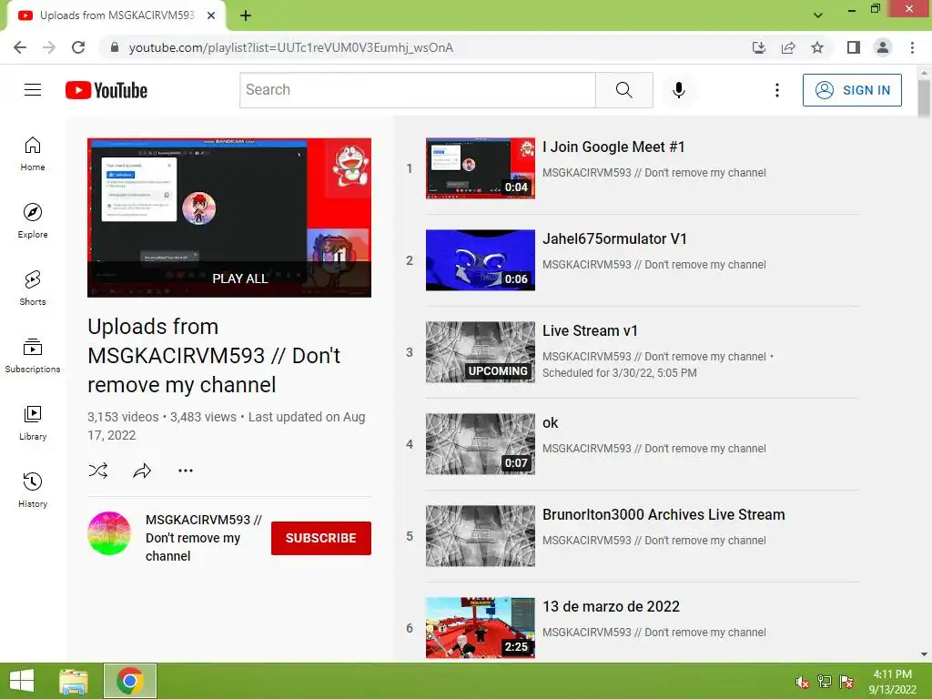Click install app icon in address bar

coord(758,47)
